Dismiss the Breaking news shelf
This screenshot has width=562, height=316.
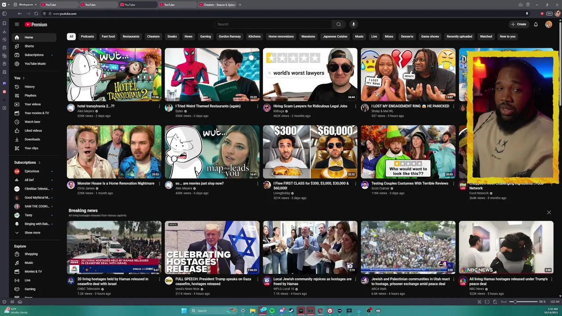click(x=549, y=212)
